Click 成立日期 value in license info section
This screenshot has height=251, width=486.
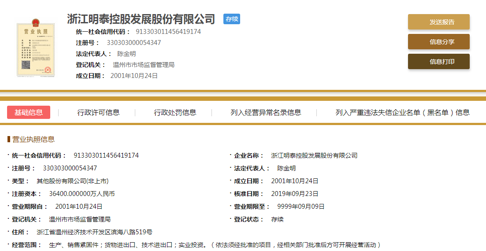[295, 181]
